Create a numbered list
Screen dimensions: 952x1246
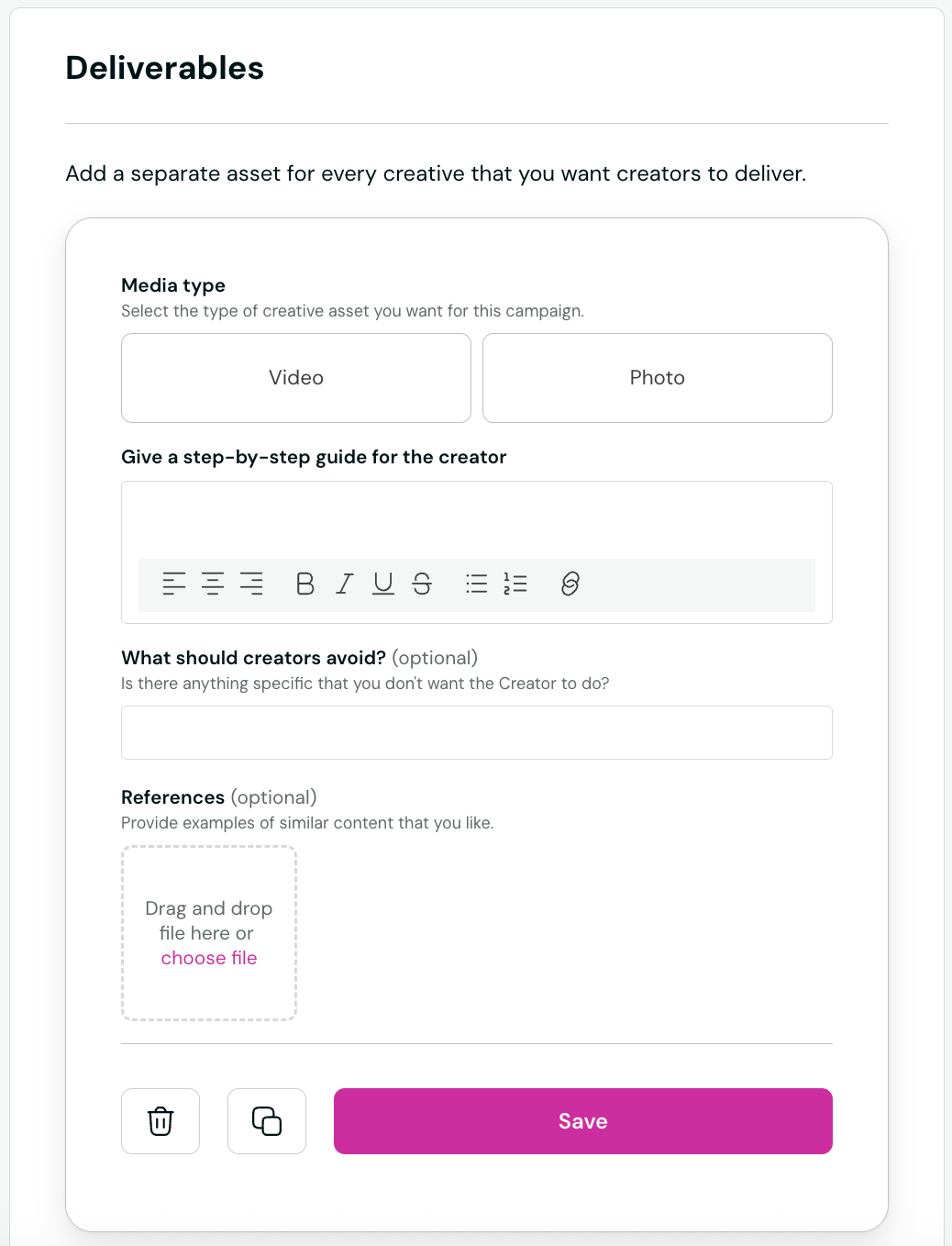pyautogui.click(x=515, y=584)
